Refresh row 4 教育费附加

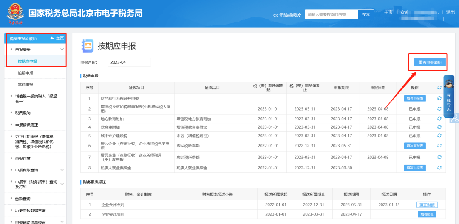pos(439,127)
